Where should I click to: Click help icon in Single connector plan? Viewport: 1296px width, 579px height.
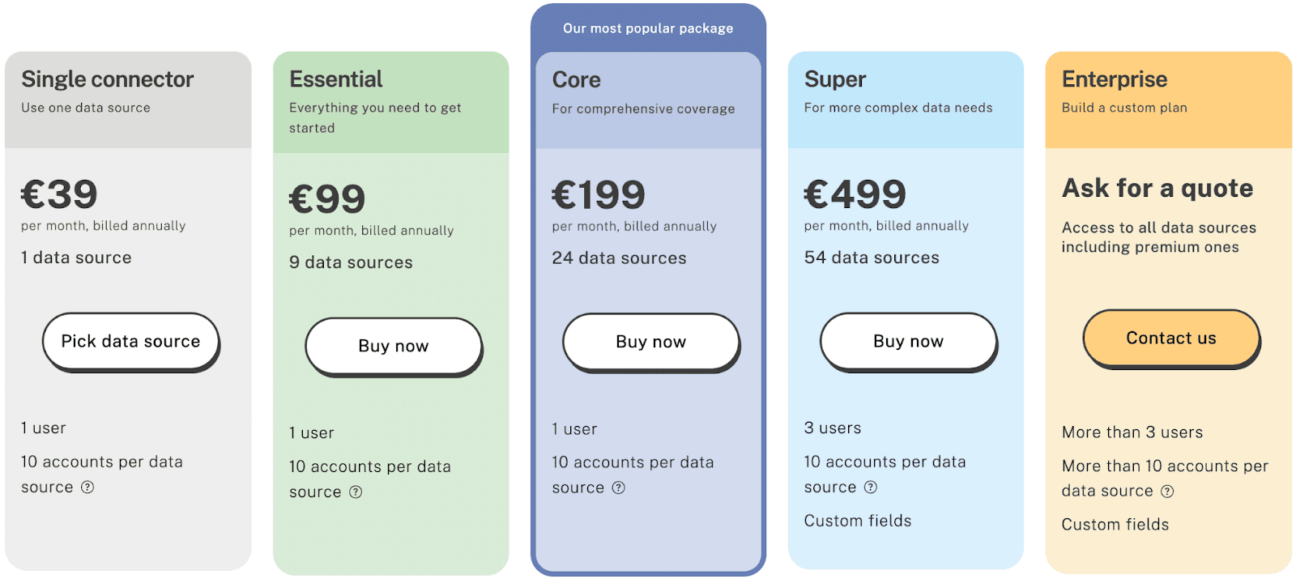(x=87, y=487)
